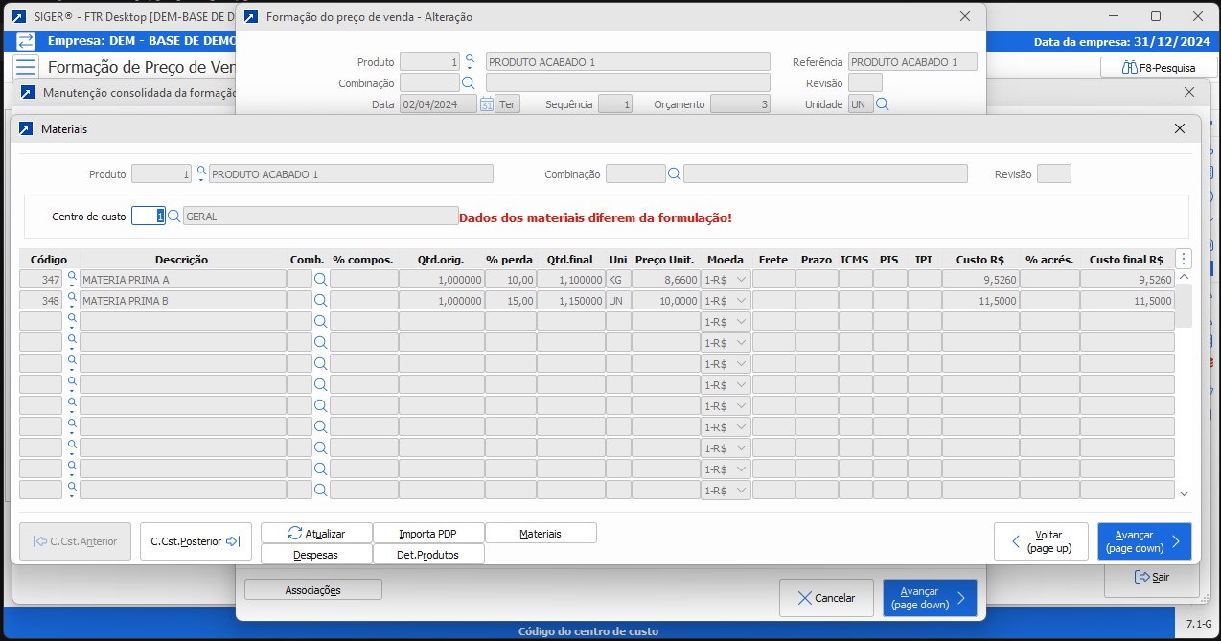Click the MATERIA PRIMA B description cell
Screen dimensions: 1221x641
coord(182,300)
